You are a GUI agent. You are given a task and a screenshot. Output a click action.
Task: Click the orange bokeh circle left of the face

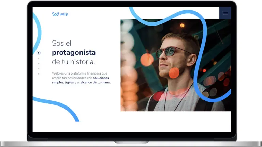pos(147,60)
